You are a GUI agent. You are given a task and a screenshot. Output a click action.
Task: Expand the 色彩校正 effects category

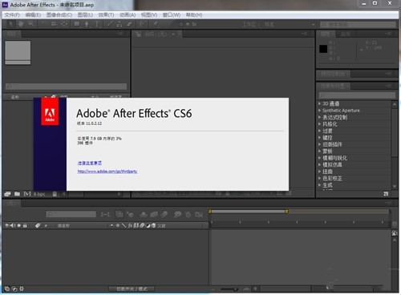[320, 178]
